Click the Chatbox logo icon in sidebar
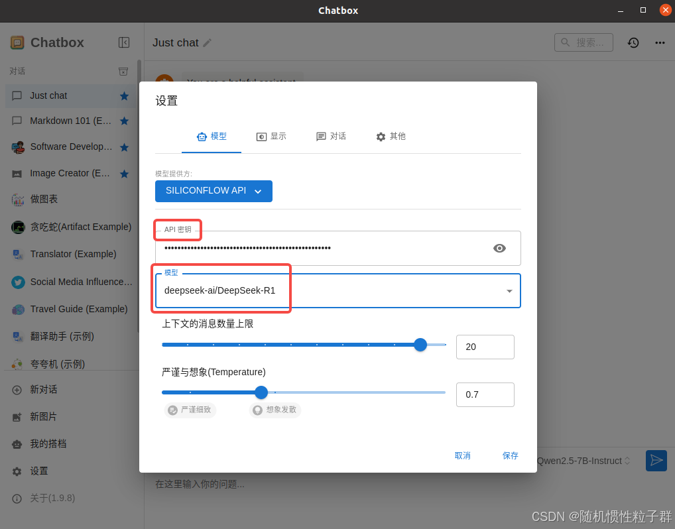The width and height of the screenshot is (675, 529). tap(17, 42)
